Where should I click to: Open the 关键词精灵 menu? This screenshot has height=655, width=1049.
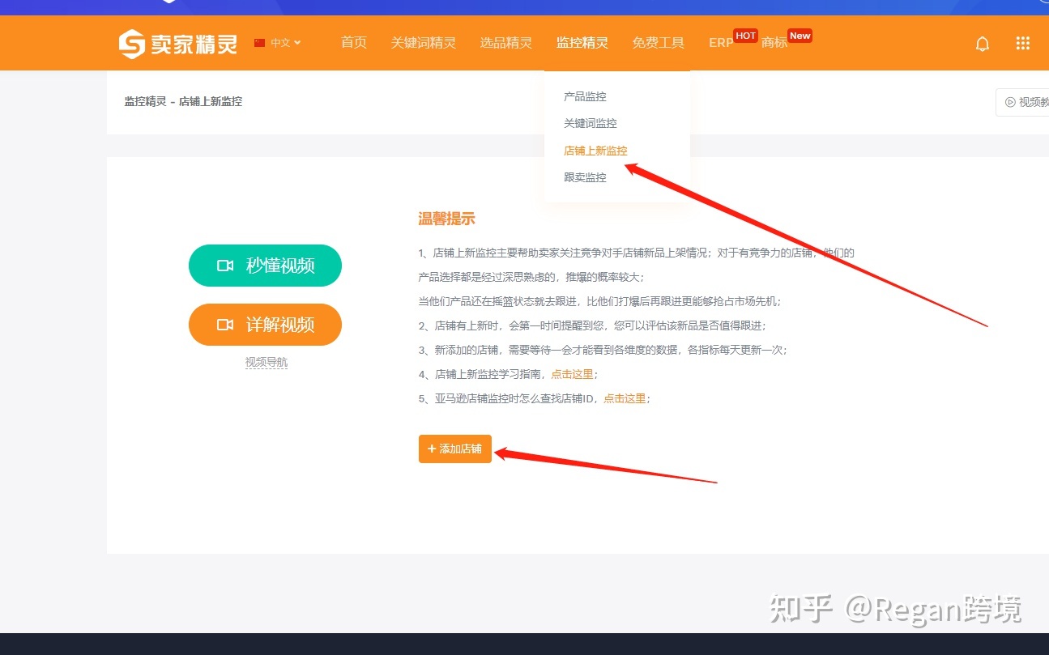[423, 43]
